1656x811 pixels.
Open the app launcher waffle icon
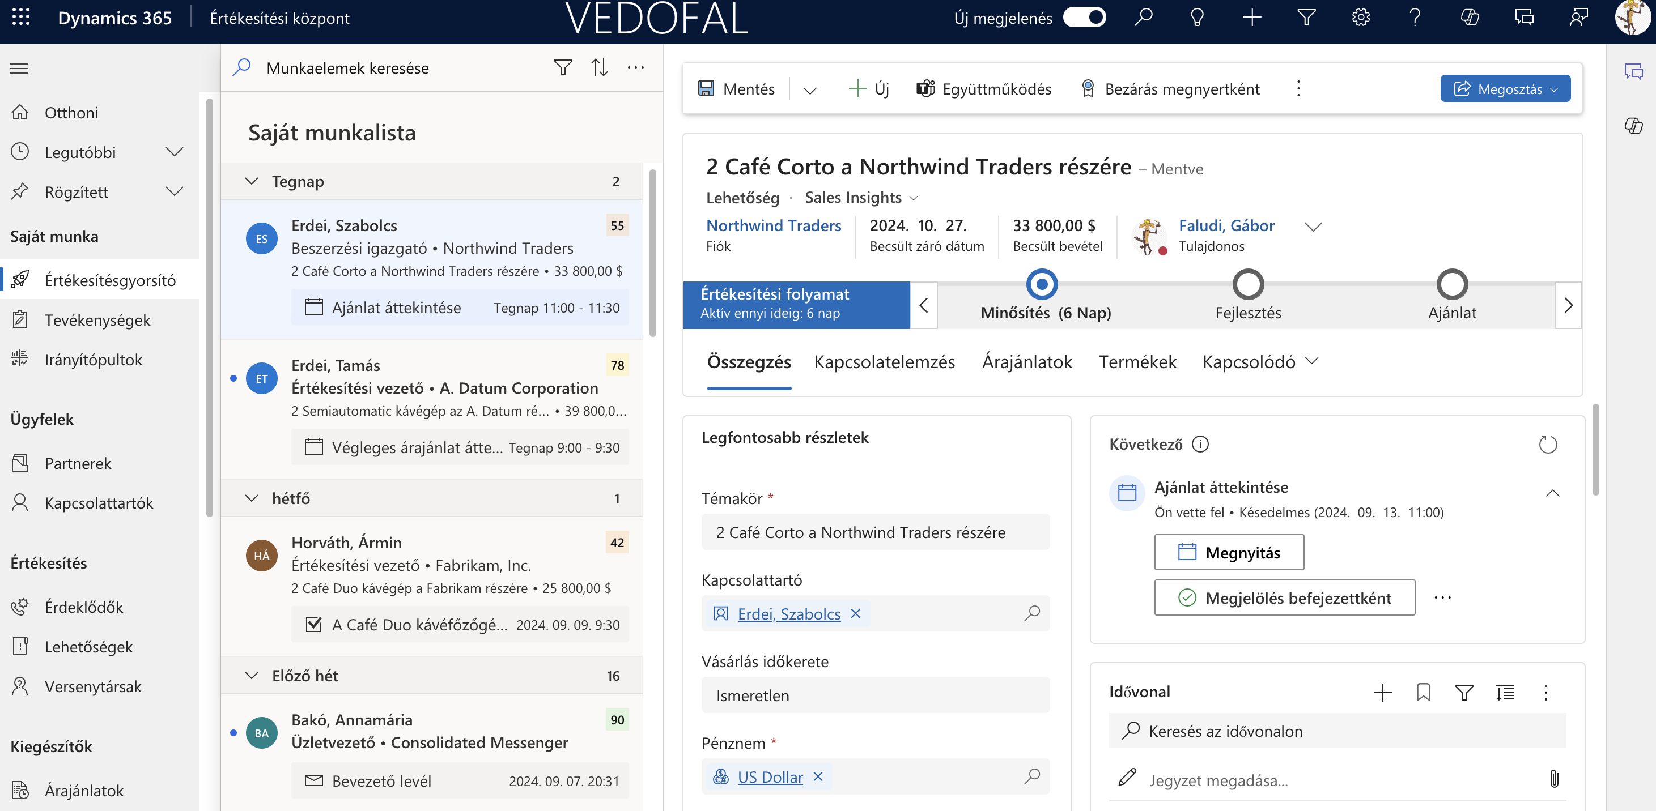20,18
